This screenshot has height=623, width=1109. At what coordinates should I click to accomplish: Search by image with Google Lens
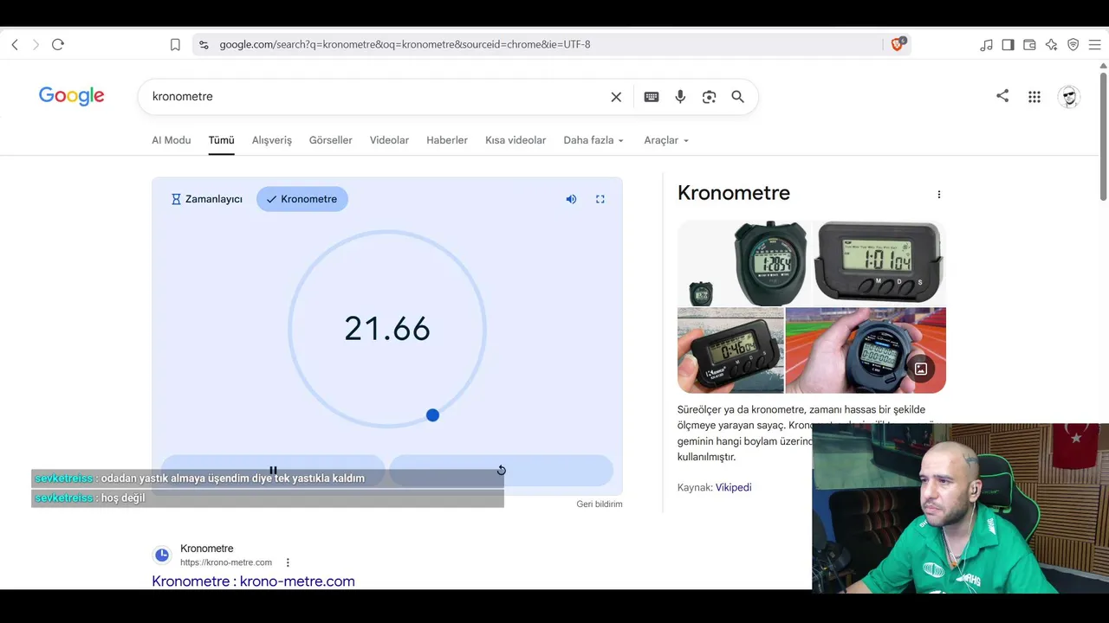point(709,97)
